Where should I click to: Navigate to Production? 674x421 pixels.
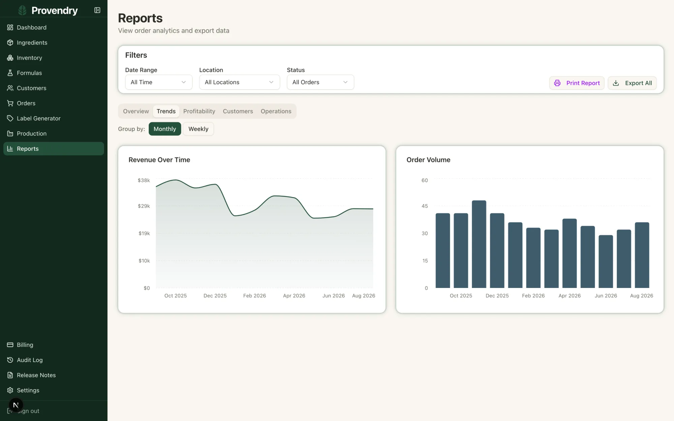(54, 133)
